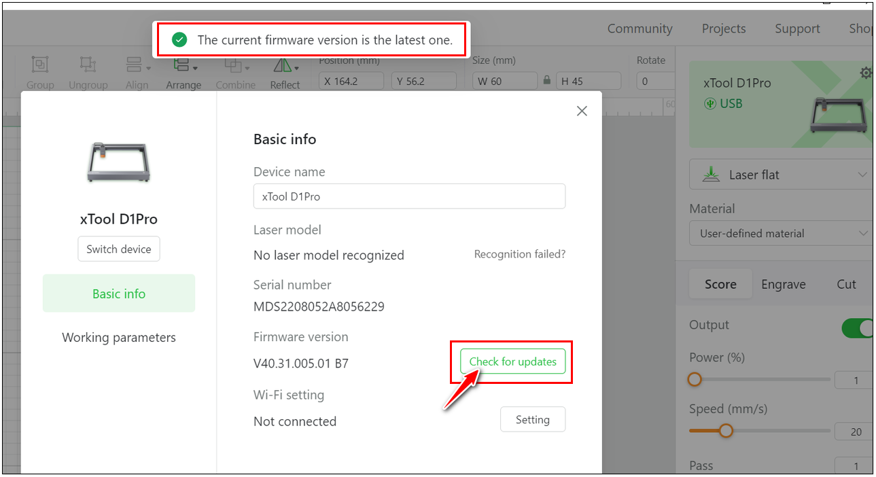Open the Combine tool icon
The width and height of the screenshot is (876, 477).
point(235,66)
